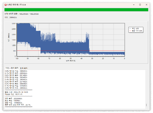Close the Naraeon Dirty Test window
The width and height of the screenshot is (153, 113).
coord(146,5)
